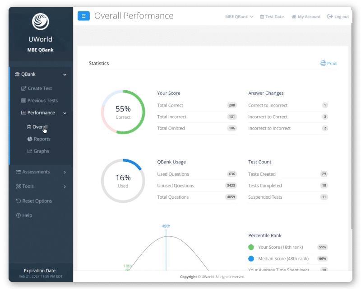Screen dimensions: 361x289
Task: Click the Reports pie chart icon
Action: tap(30, 139)
